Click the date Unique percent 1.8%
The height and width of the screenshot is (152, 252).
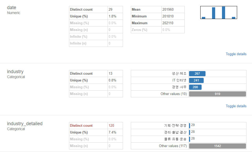[112, 16]
